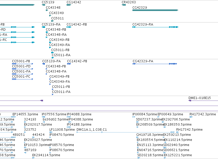The height and width of the screenshot is (159, 218).
Task: Click protein CG5011-PB
Action: click(61, 87)
